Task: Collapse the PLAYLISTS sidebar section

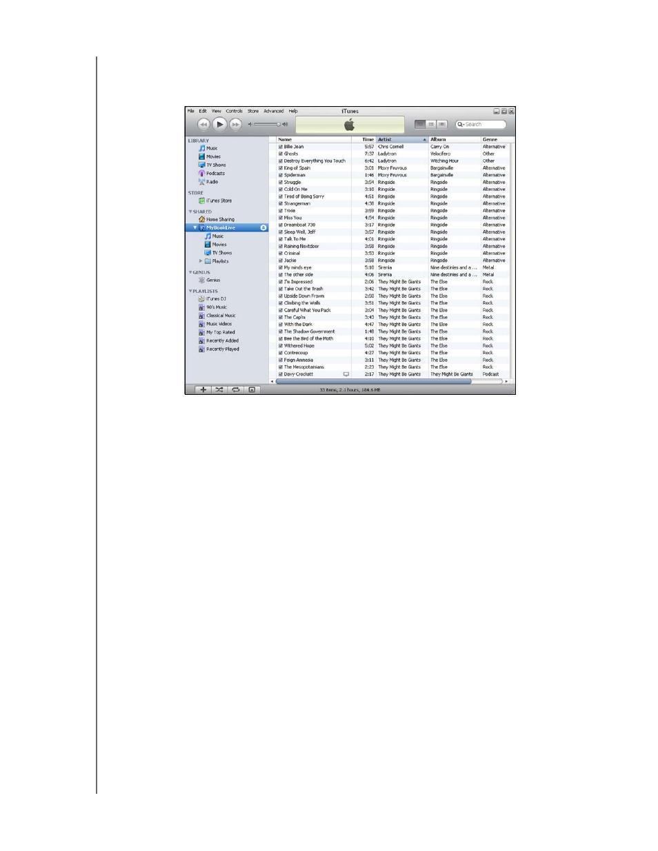Action: (190, 291)
